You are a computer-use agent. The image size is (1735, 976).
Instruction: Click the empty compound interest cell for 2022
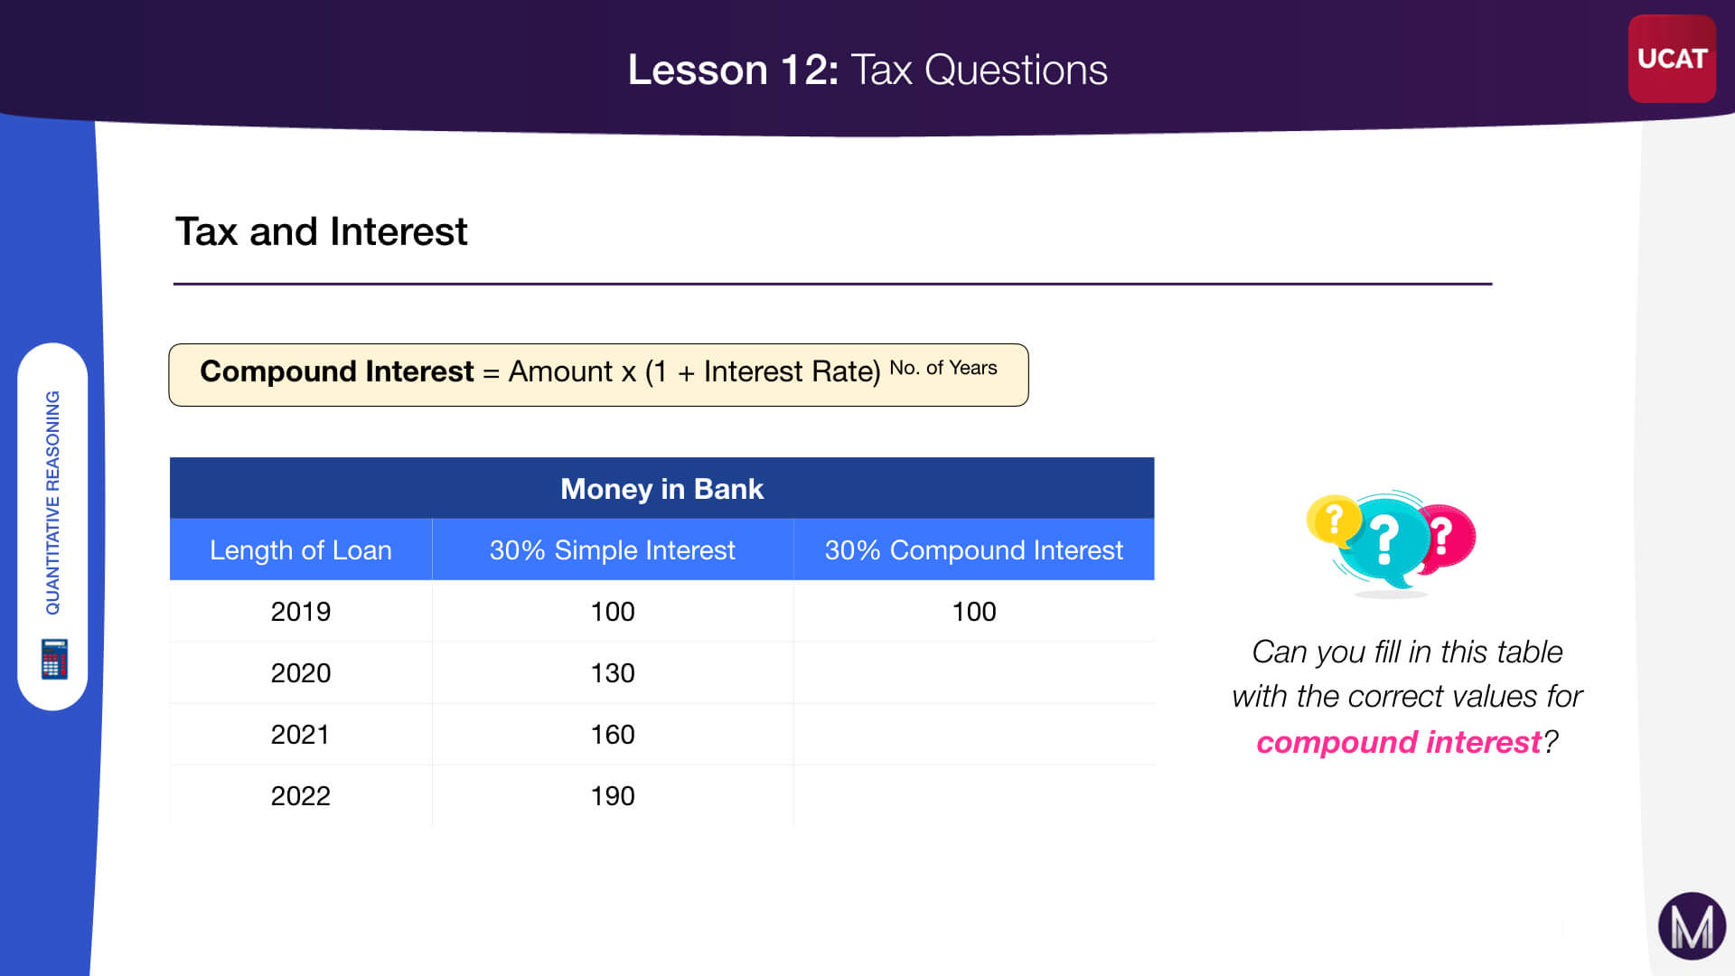click(x=973, y=795)
